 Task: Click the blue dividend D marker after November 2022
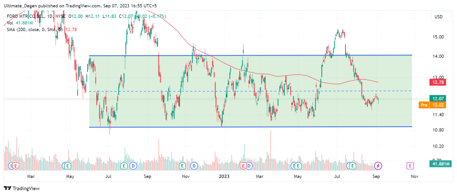(195, 166)
